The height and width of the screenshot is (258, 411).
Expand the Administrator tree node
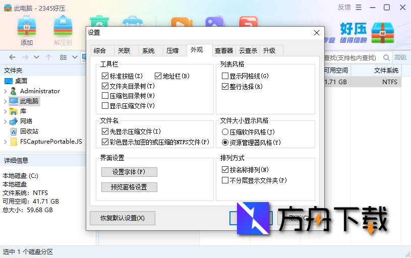click(5, 91)
